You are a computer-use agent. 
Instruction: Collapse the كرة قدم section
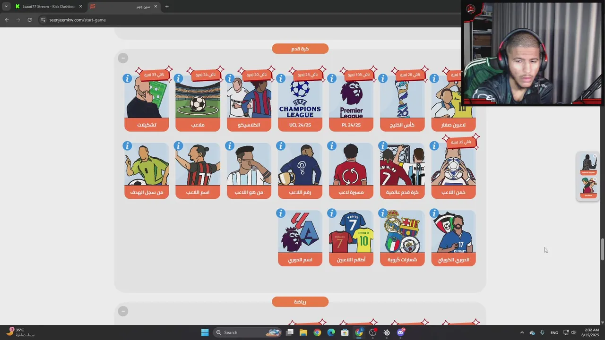123,58
